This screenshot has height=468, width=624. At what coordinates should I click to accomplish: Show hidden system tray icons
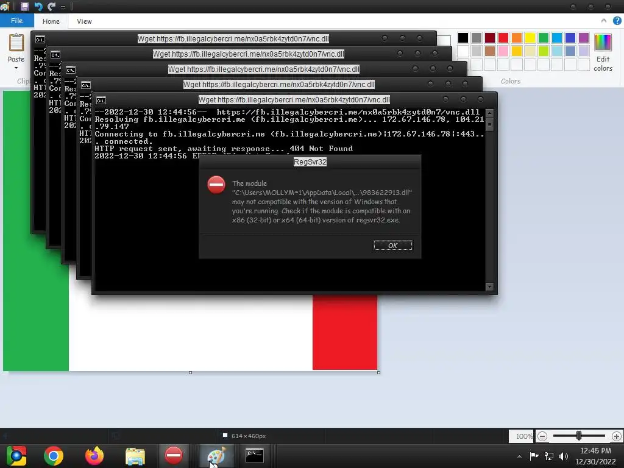click(x=519, y=456)
